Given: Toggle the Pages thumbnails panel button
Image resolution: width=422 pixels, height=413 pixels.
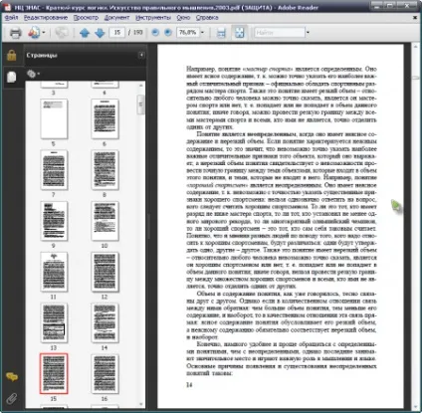Looking at the screenshot, I should click(x=12, y=77).
